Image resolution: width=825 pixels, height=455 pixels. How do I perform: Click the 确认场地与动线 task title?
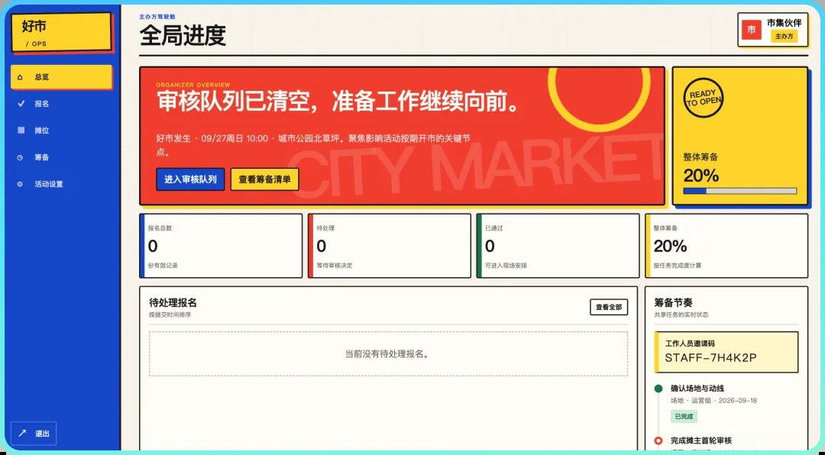(x=697, y=389)
